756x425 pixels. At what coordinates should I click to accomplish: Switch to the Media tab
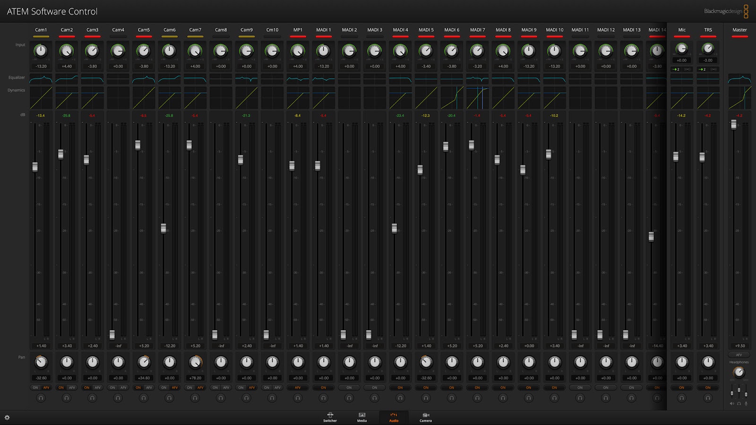(362, 417)
